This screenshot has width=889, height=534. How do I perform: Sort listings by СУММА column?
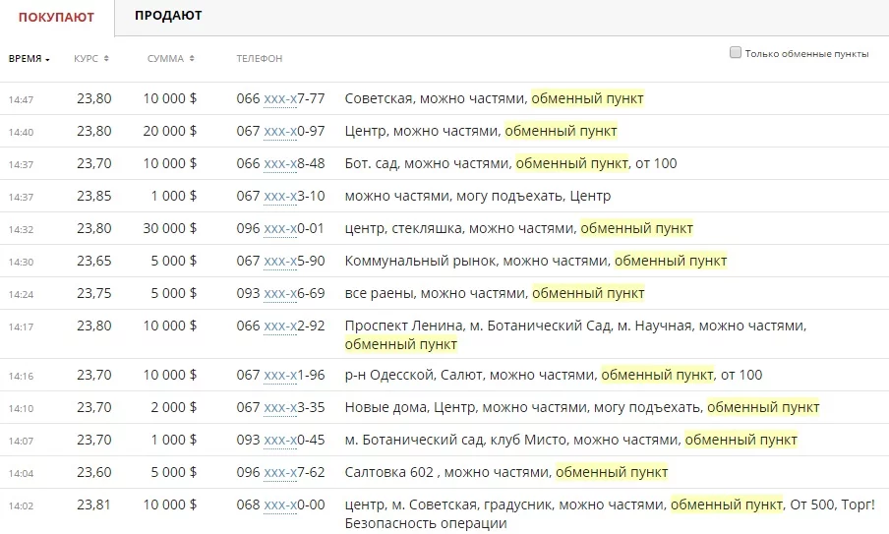170,59
